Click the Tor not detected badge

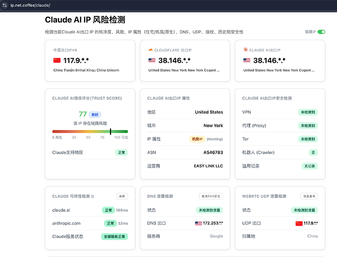pyautogui.click(x=308, y=139)
